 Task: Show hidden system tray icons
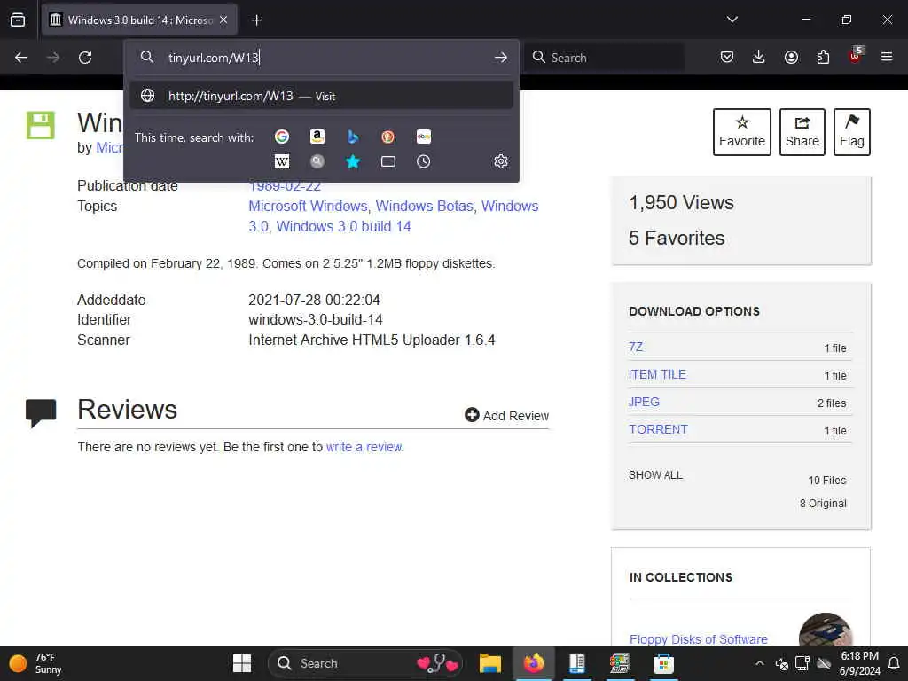[x=760, y=663]
